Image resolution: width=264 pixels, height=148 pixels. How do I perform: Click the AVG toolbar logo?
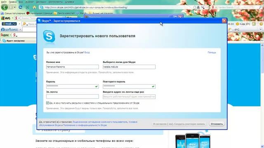pyautogui.click(x=6, y=18)
